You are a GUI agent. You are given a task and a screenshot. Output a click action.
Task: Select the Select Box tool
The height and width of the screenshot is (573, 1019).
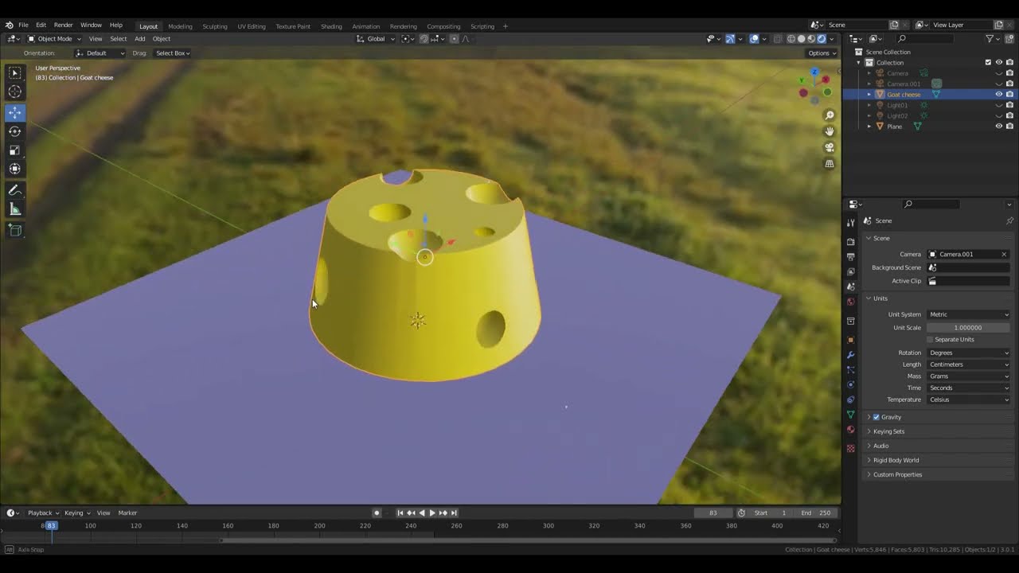(x=15, y=73)
